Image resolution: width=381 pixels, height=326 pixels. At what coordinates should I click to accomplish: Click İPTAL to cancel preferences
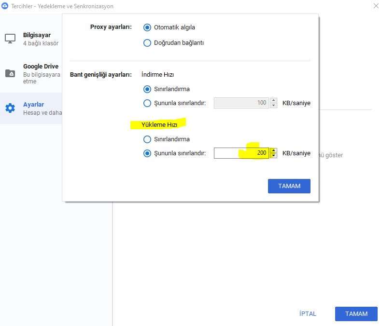click(x=308, y=314)
